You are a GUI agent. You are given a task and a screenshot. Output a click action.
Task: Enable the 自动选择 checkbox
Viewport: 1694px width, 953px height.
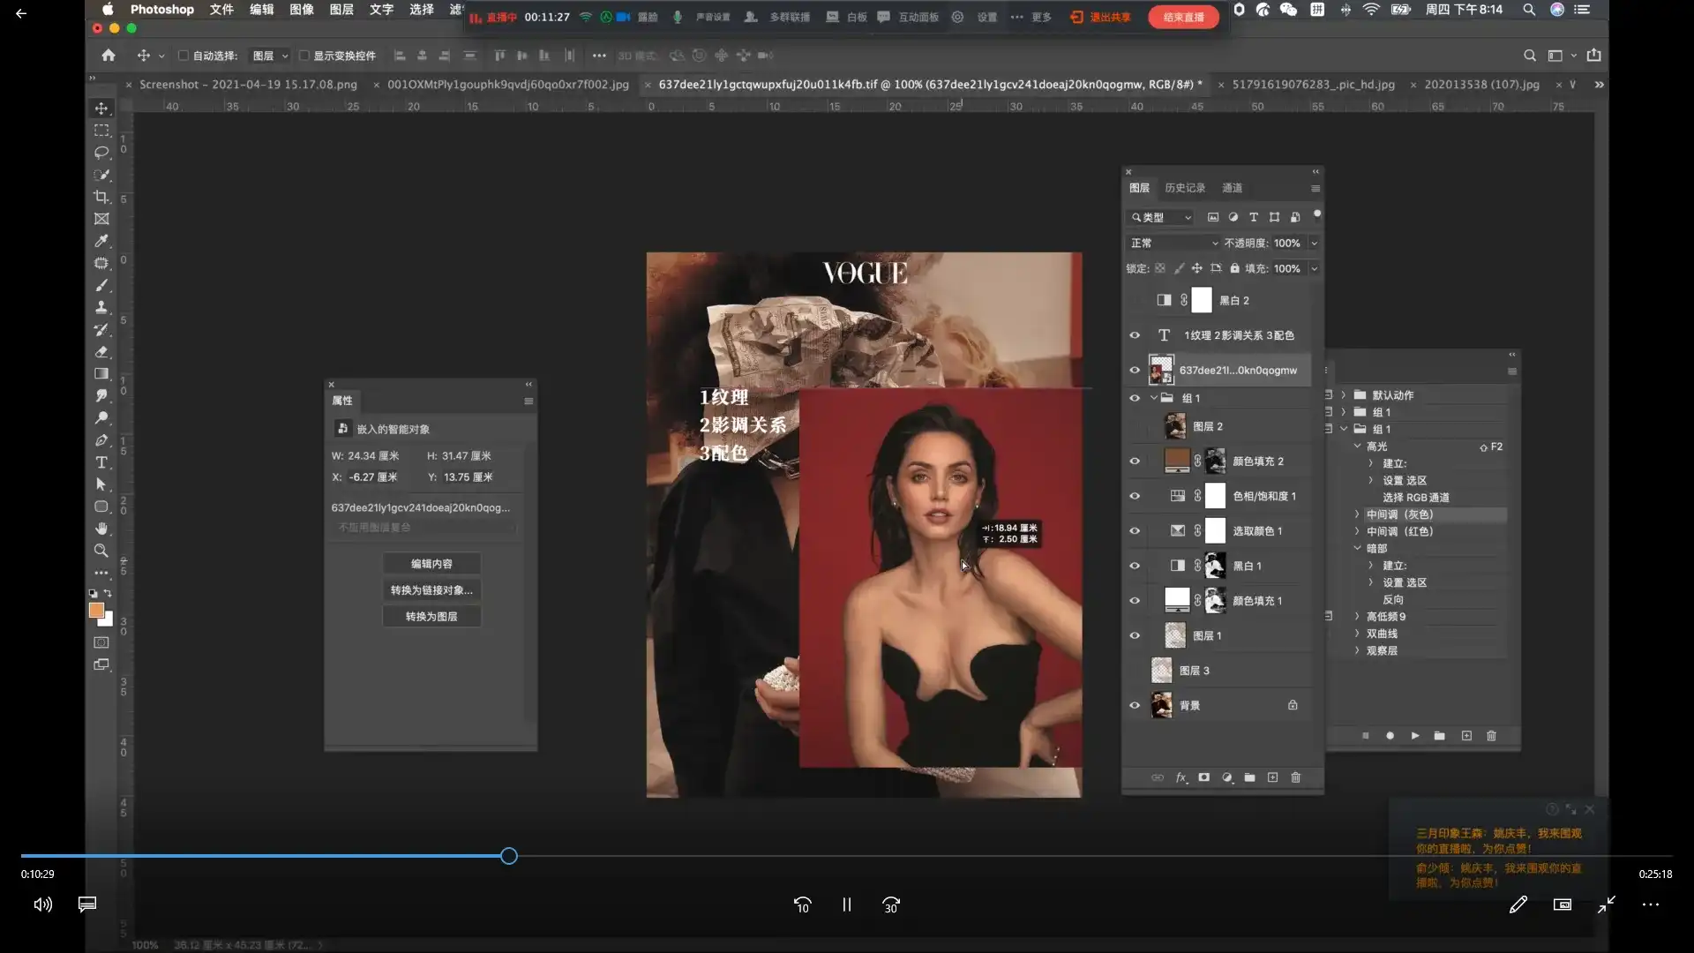pos(184,56)
